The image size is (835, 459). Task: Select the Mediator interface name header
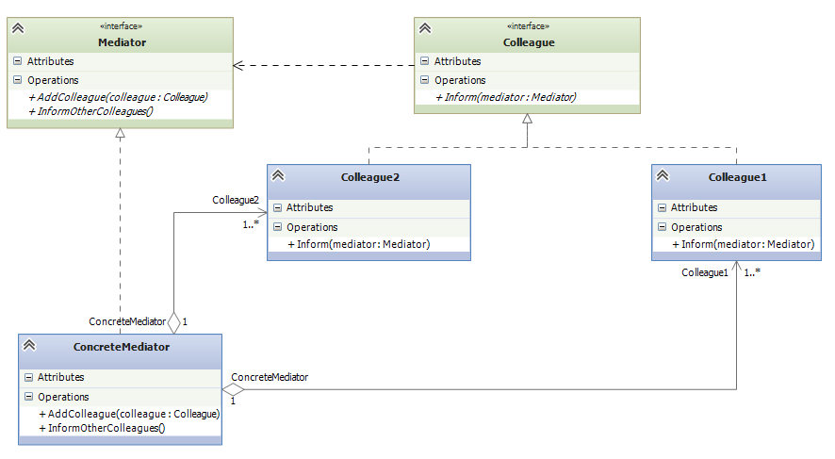(x=122, y=41)
